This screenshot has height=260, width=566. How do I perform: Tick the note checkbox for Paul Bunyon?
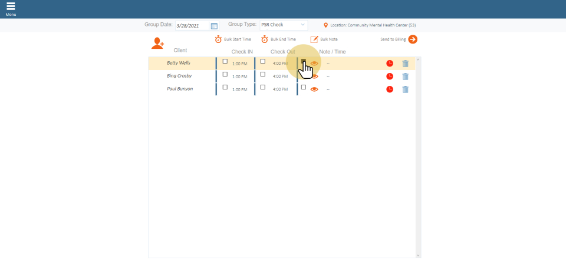[304, 87]
